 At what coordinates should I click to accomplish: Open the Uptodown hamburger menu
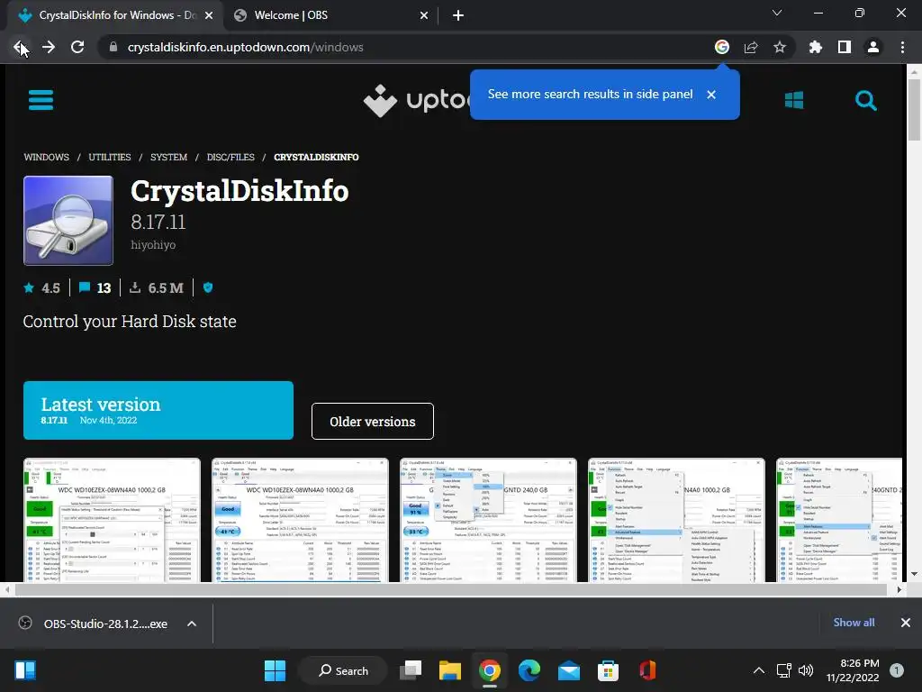click(41, 100)
